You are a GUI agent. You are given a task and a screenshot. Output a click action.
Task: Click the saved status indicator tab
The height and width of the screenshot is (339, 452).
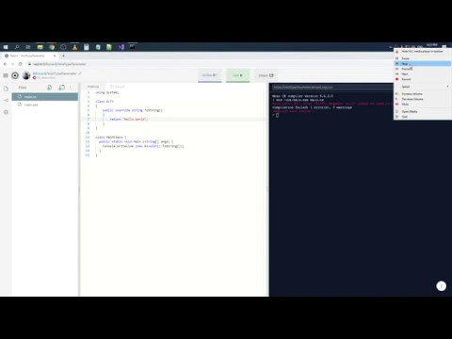118,87
